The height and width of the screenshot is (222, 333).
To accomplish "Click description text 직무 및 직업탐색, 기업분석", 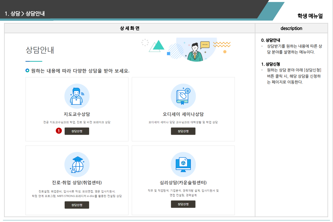I will (x=183, y=193).
